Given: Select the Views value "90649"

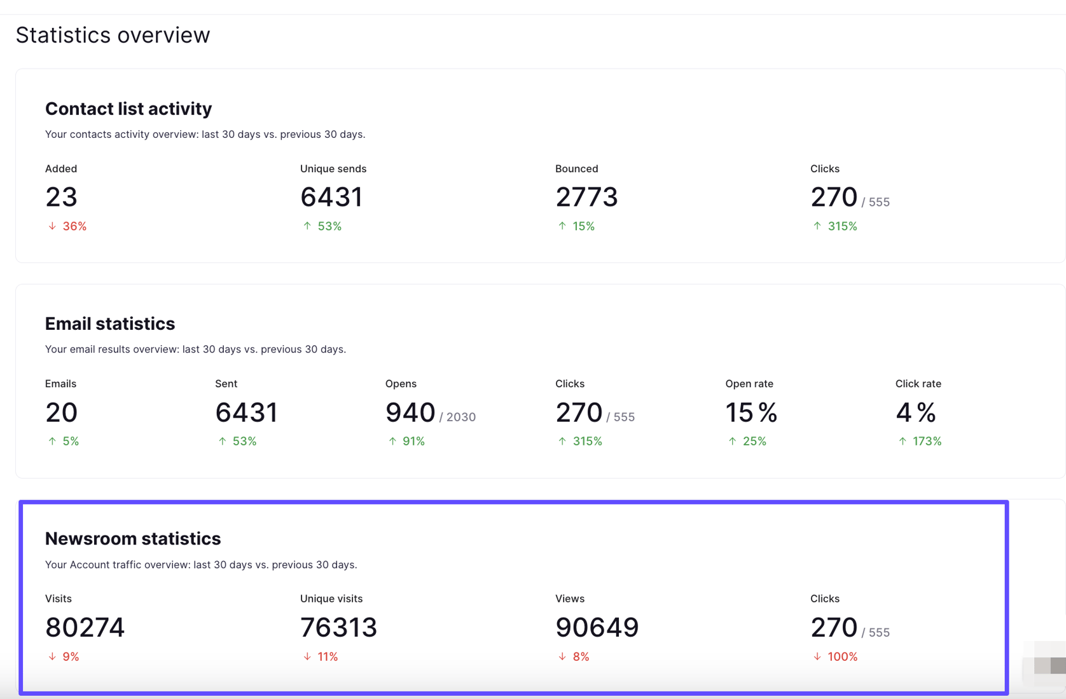Looking at the screenshot, I should (x=597, y=627).
